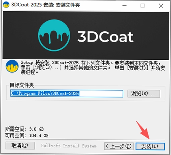The height and width of the screenshot is (155, 171).
Task: Click the Setup instruction description text
Action: (93, 67)
